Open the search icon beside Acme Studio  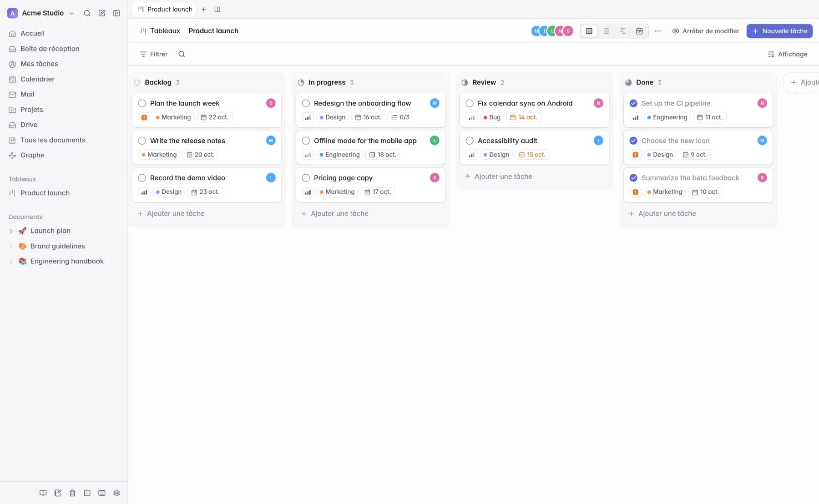87,13
